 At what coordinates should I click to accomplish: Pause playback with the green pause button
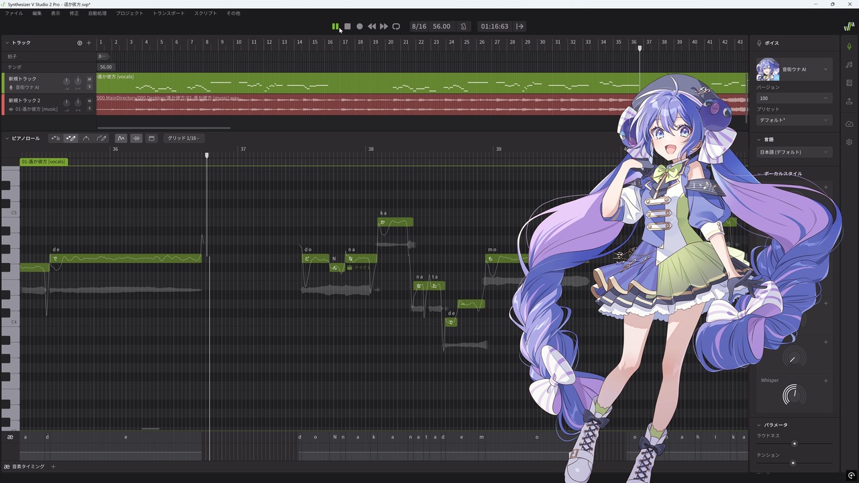tap(335, 26)
